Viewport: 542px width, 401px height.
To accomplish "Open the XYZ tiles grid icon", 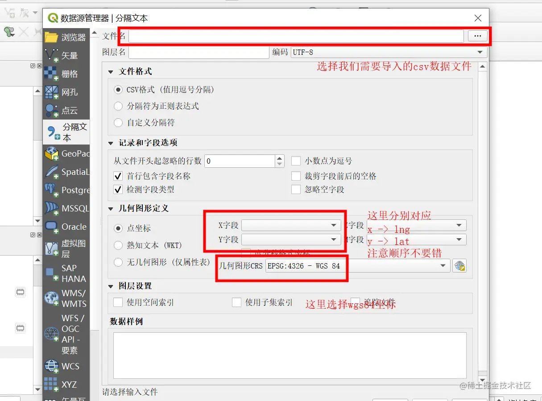I will [51, 384].
